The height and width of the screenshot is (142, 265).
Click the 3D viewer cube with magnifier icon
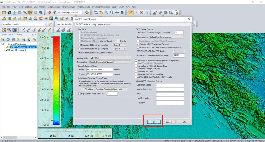pos(9,30)
